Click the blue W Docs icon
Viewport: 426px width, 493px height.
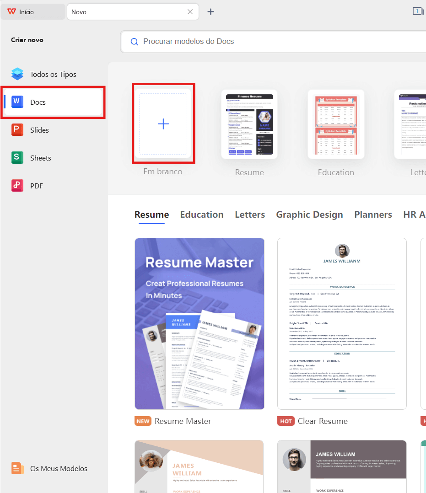[x=17, y=102]
